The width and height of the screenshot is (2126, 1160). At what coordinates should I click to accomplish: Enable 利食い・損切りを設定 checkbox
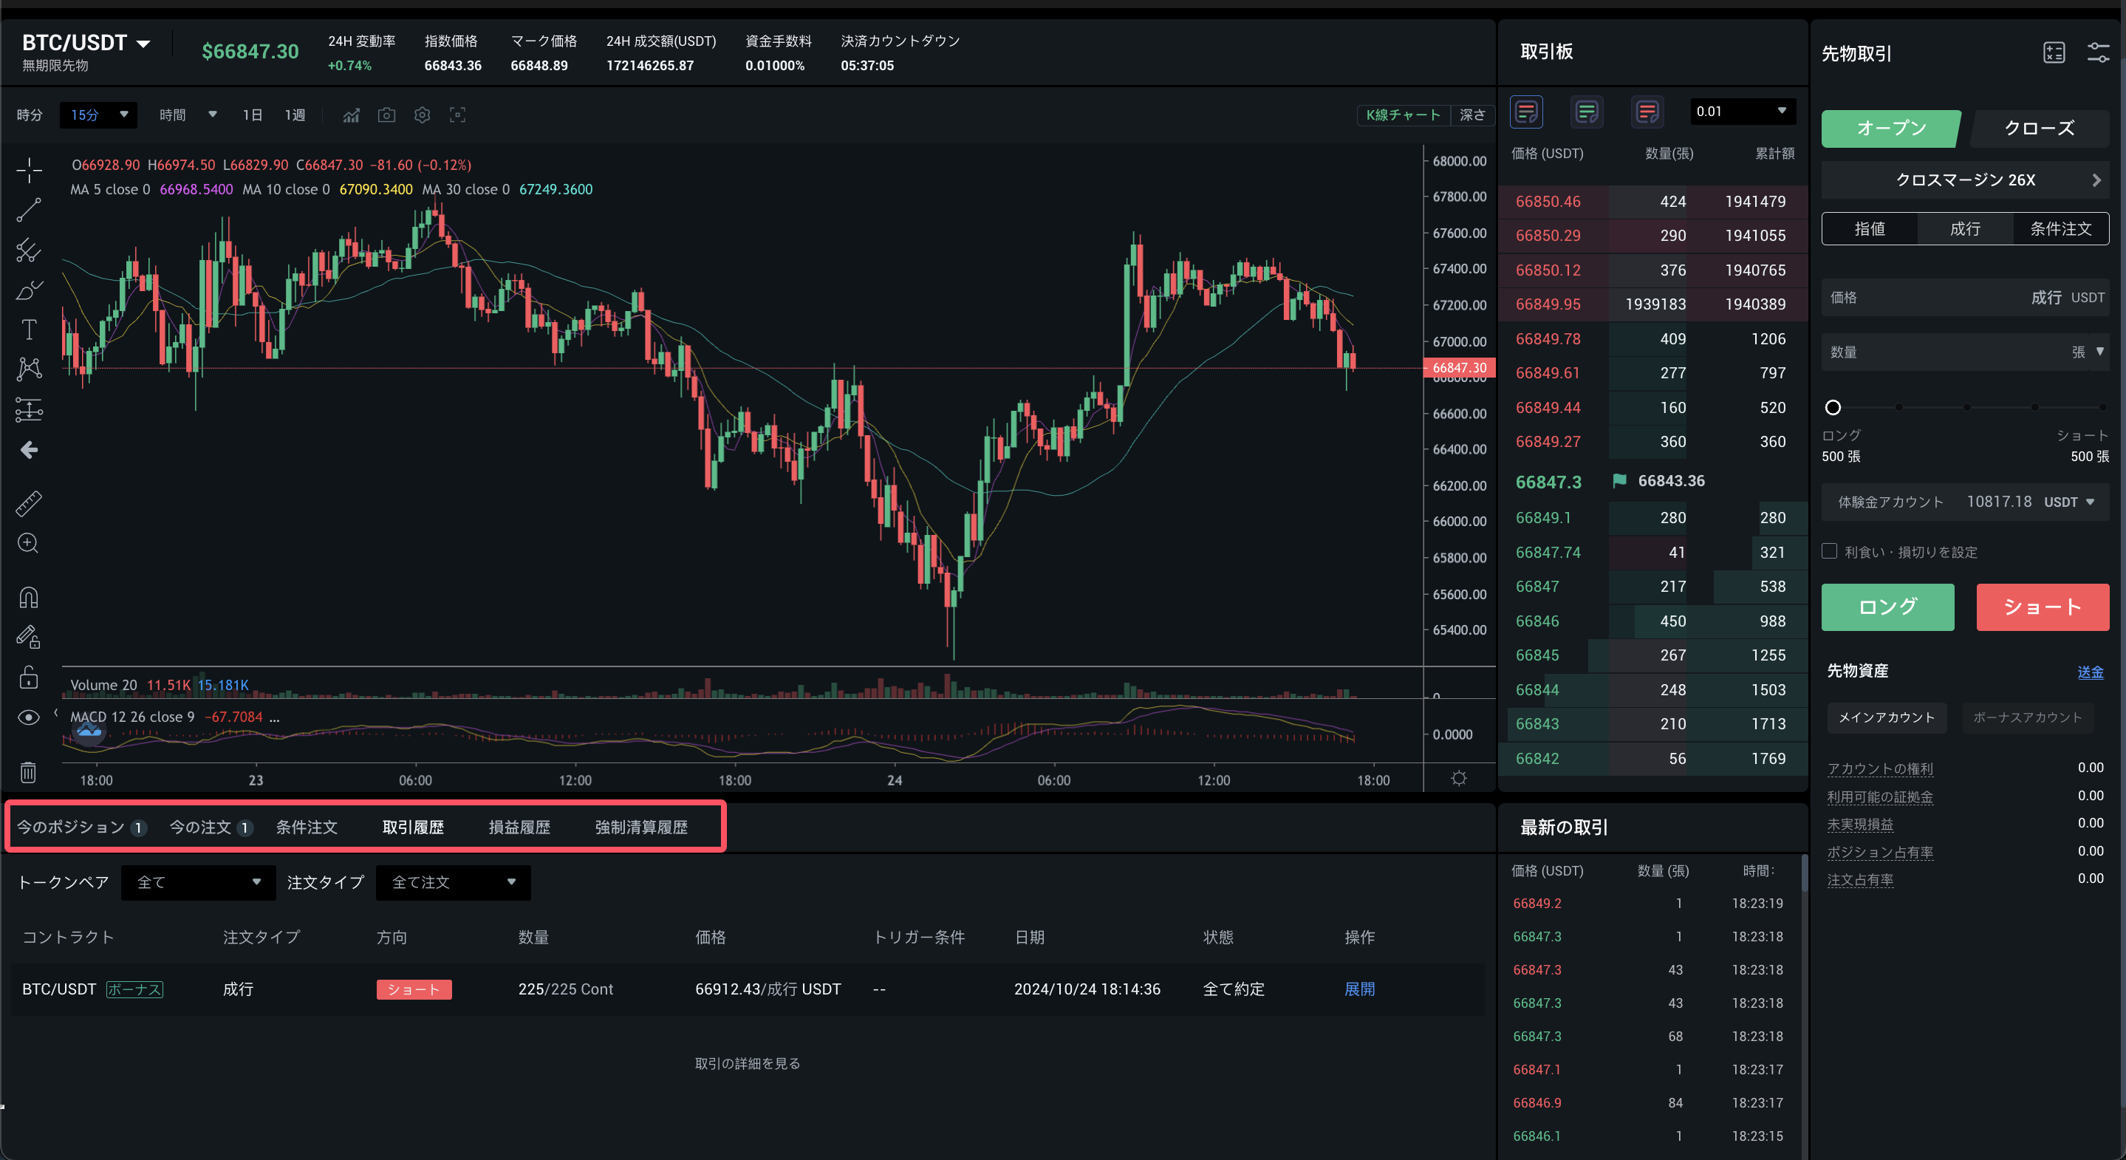pos(1830,551)
